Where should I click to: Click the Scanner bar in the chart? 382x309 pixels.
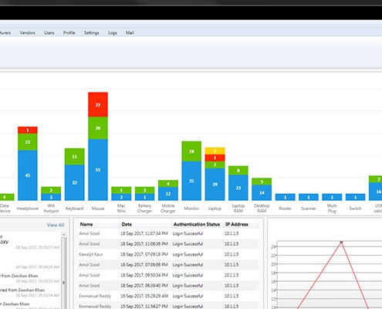tap(309, 197)
